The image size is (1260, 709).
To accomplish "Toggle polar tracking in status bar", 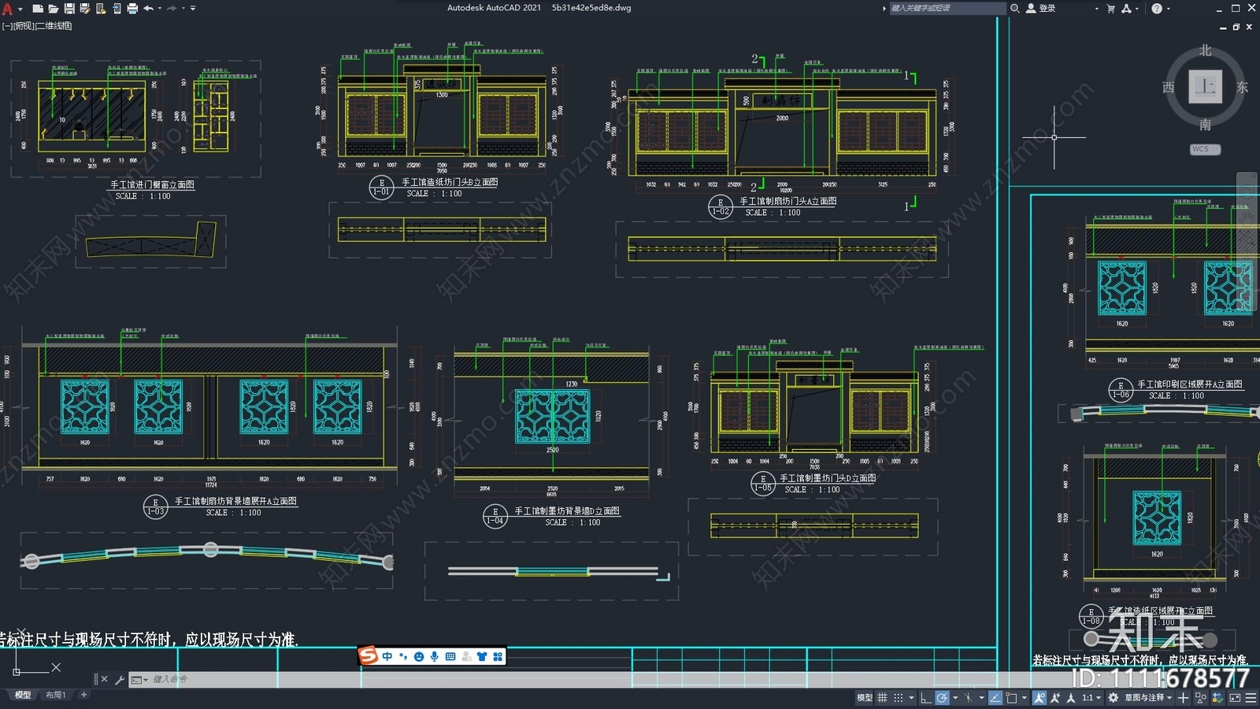I will click(x=943, y=697).
